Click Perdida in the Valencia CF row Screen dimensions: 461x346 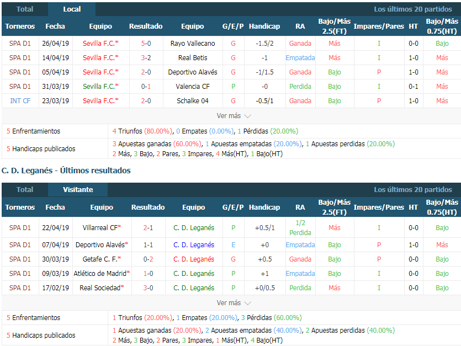(x=300, y=87)
